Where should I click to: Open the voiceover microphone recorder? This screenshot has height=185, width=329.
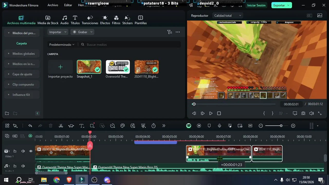coord(220,126)
